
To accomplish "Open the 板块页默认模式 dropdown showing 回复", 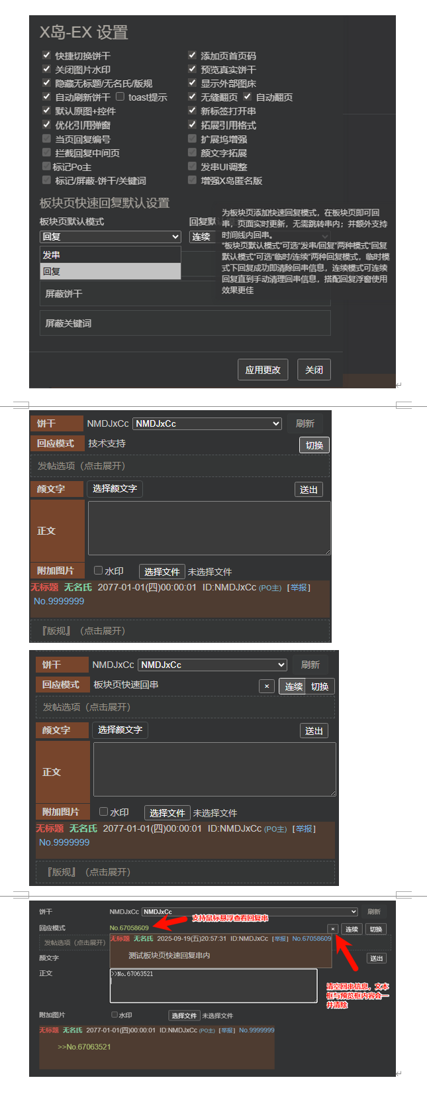I will (111, 237).
